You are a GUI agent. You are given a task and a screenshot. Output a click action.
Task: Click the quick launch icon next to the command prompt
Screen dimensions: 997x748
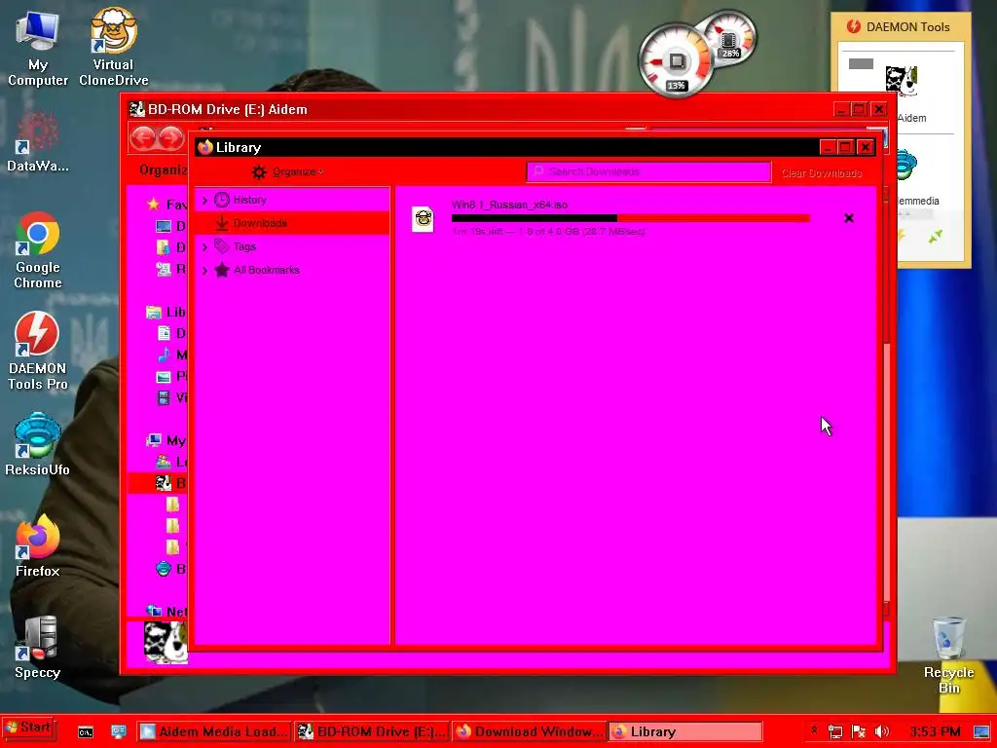pos(118,732)
